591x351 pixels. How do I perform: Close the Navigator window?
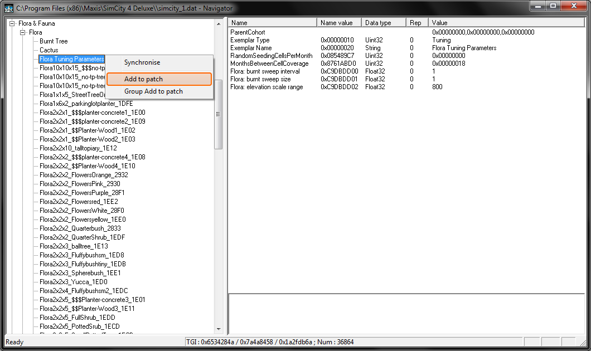574,6
